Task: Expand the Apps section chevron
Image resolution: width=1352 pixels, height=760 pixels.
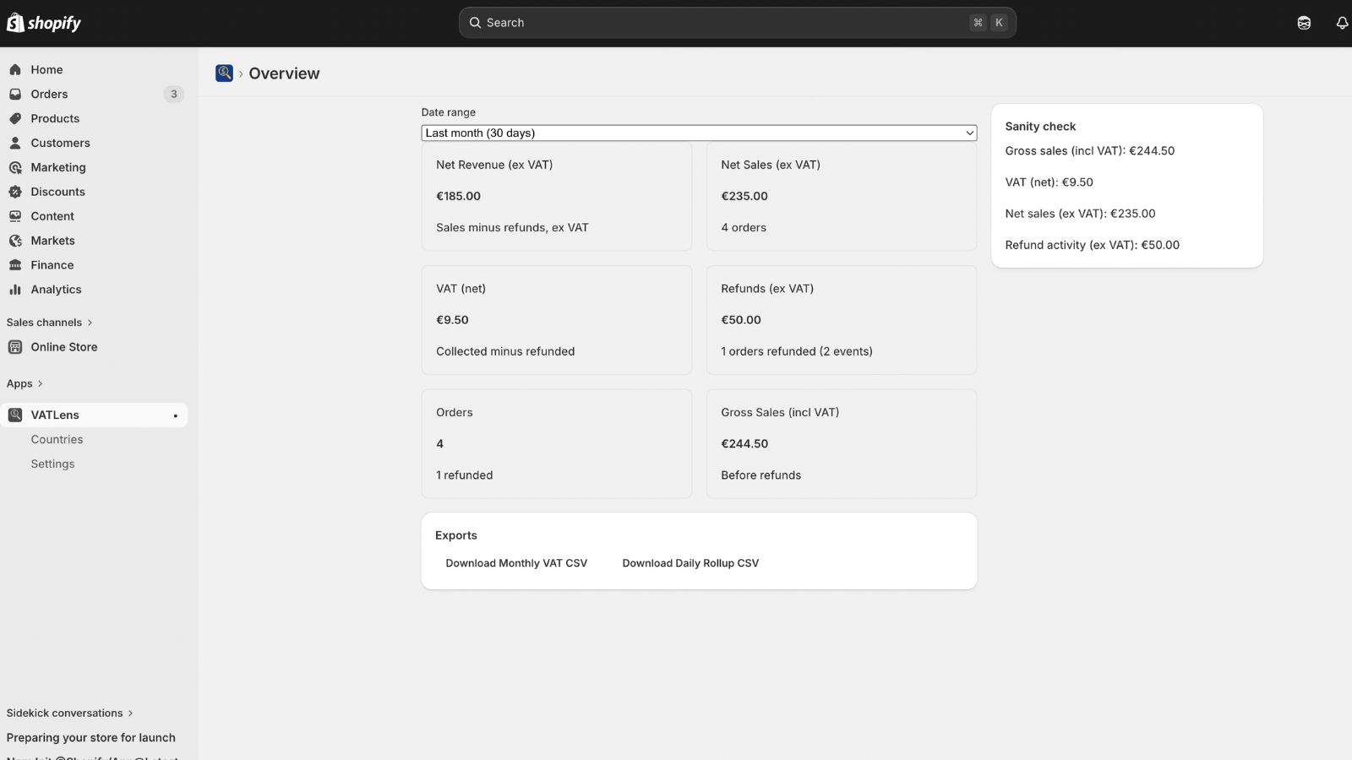Action: click(40, 383)
